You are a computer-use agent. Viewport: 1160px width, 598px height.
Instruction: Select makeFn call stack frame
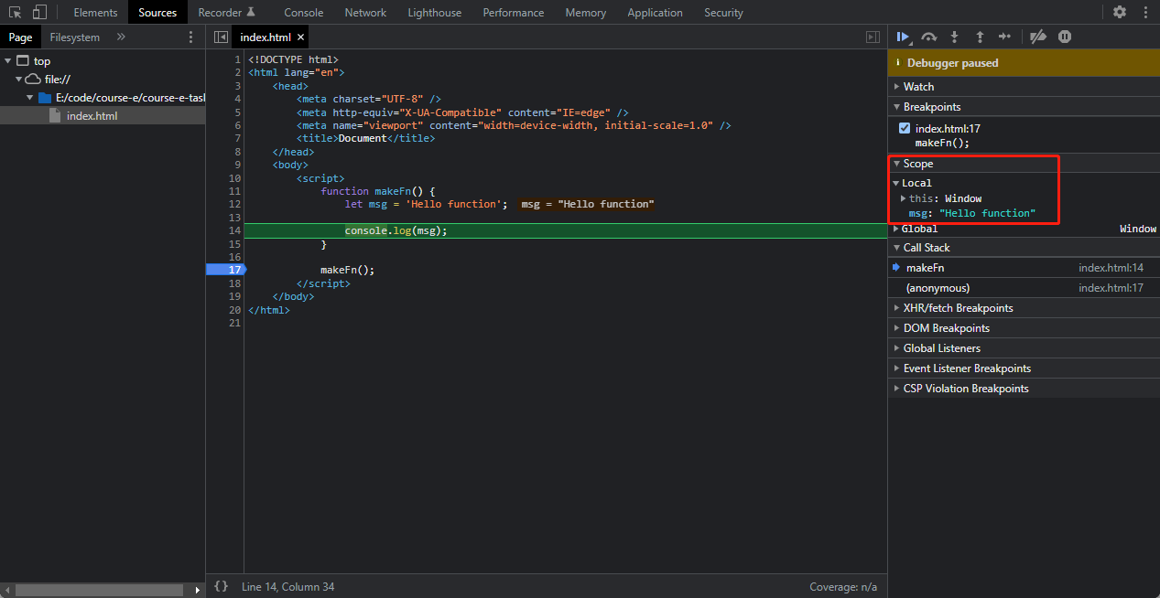pyautogui.click(x=1024, y=268)
